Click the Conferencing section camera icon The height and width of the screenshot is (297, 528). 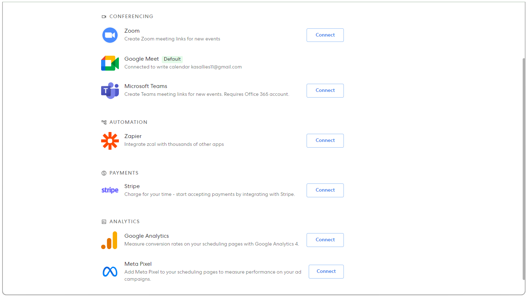click(104, 17)
